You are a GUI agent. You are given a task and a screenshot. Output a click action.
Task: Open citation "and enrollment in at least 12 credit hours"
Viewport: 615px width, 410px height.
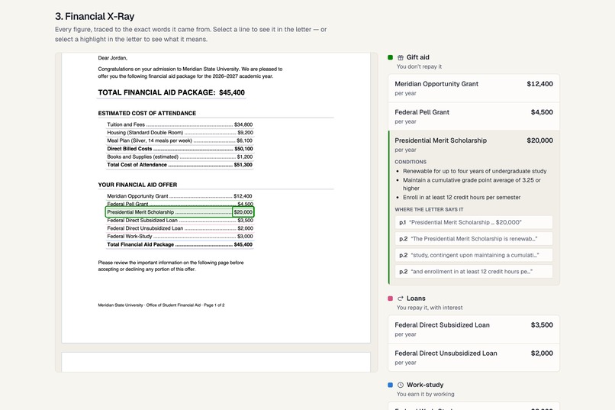pyautogui.click(x=474, y=272)
